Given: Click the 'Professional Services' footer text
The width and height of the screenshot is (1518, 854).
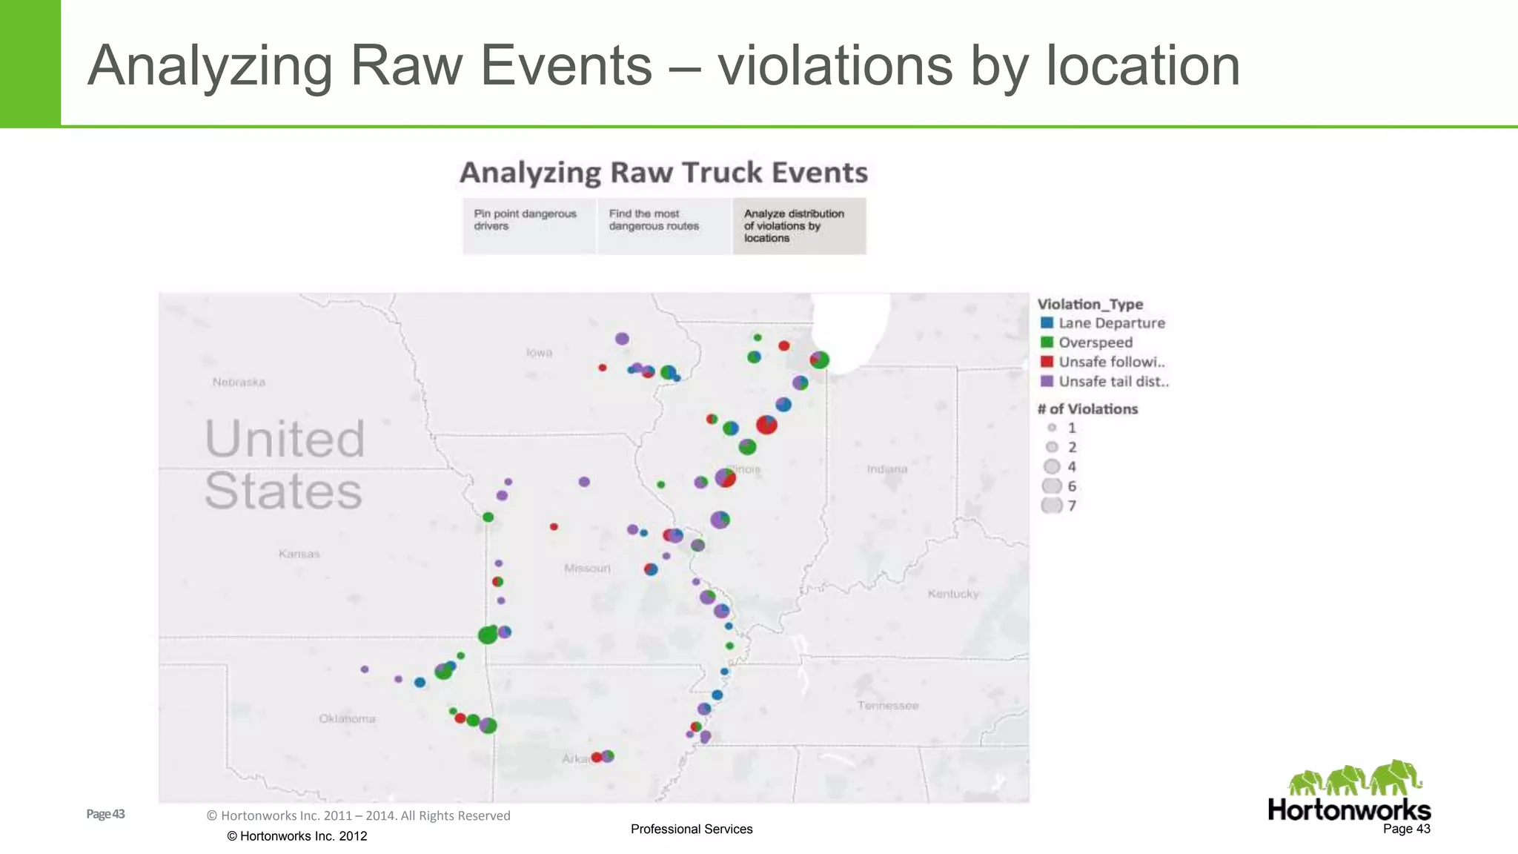Looking at the screenshot, I should (692, 829).
